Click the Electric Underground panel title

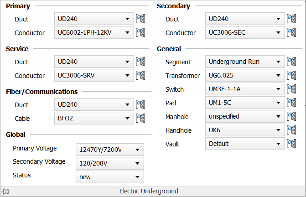[x=149, y=192]
